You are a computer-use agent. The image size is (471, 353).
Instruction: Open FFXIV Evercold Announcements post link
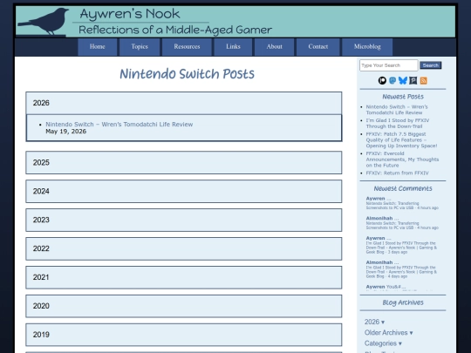click(x=402, y=160)
